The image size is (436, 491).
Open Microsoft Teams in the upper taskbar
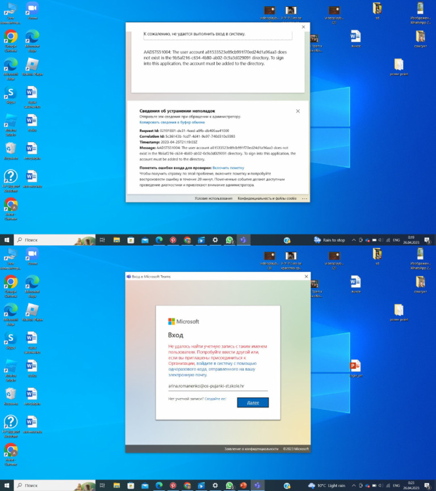tap(243, 240)
